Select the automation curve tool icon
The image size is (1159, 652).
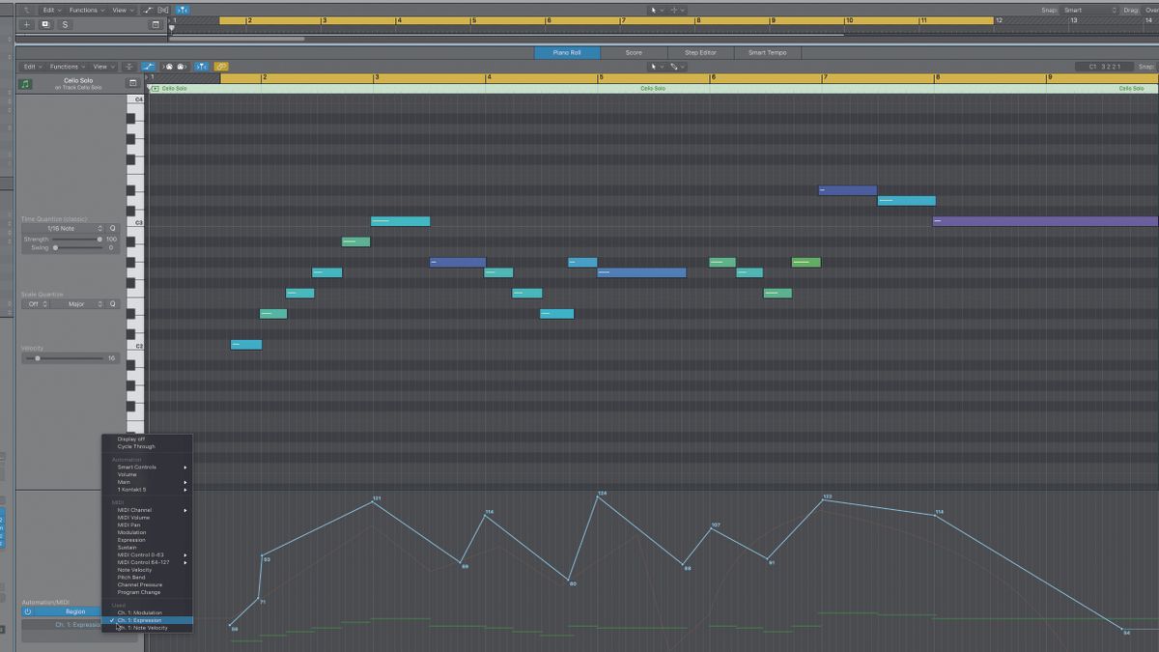click(x=150, y=68)
